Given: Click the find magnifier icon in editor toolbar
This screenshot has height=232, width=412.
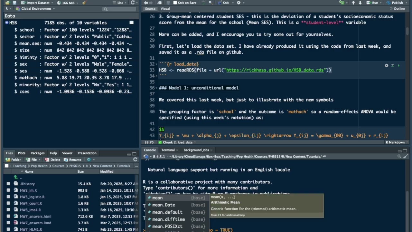Looking at the screenshot, I should pos(210,3).
